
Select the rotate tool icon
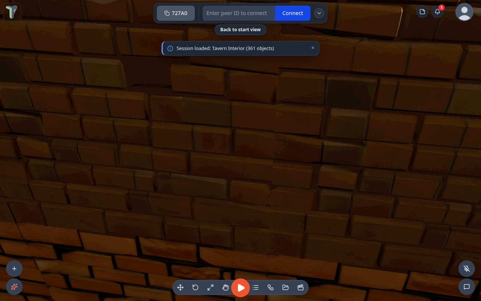point(195,287)
